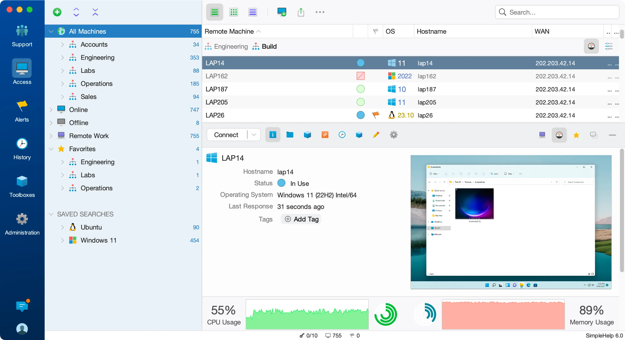The width and height of the screenshot is (625, 340).
Task: Toggle LAP14 as a favorite with the star
Action: point(576,135)
